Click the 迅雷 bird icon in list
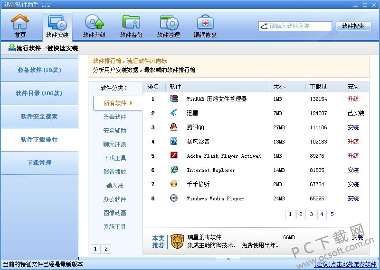 tap(174, 113)
